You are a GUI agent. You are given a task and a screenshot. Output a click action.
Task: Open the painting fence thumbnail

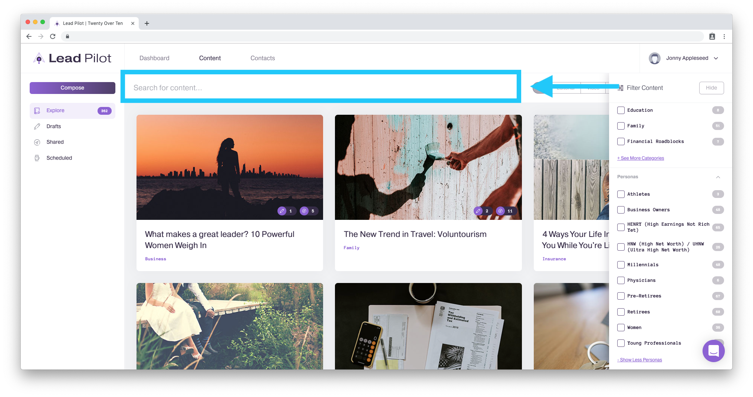pyautogui.click(x=428, y=167)
